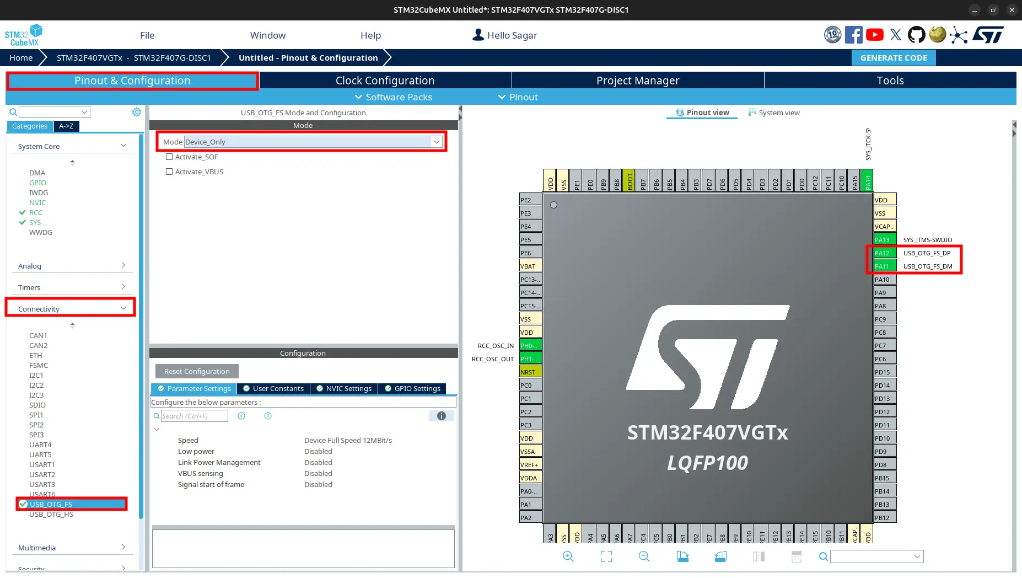Expand the Software Packs dropdown

tap(393, 97)
